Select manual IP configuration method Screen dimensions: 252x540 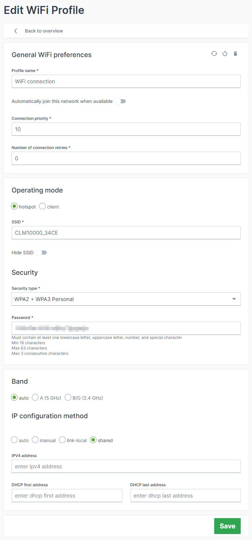tap(35, 440)
